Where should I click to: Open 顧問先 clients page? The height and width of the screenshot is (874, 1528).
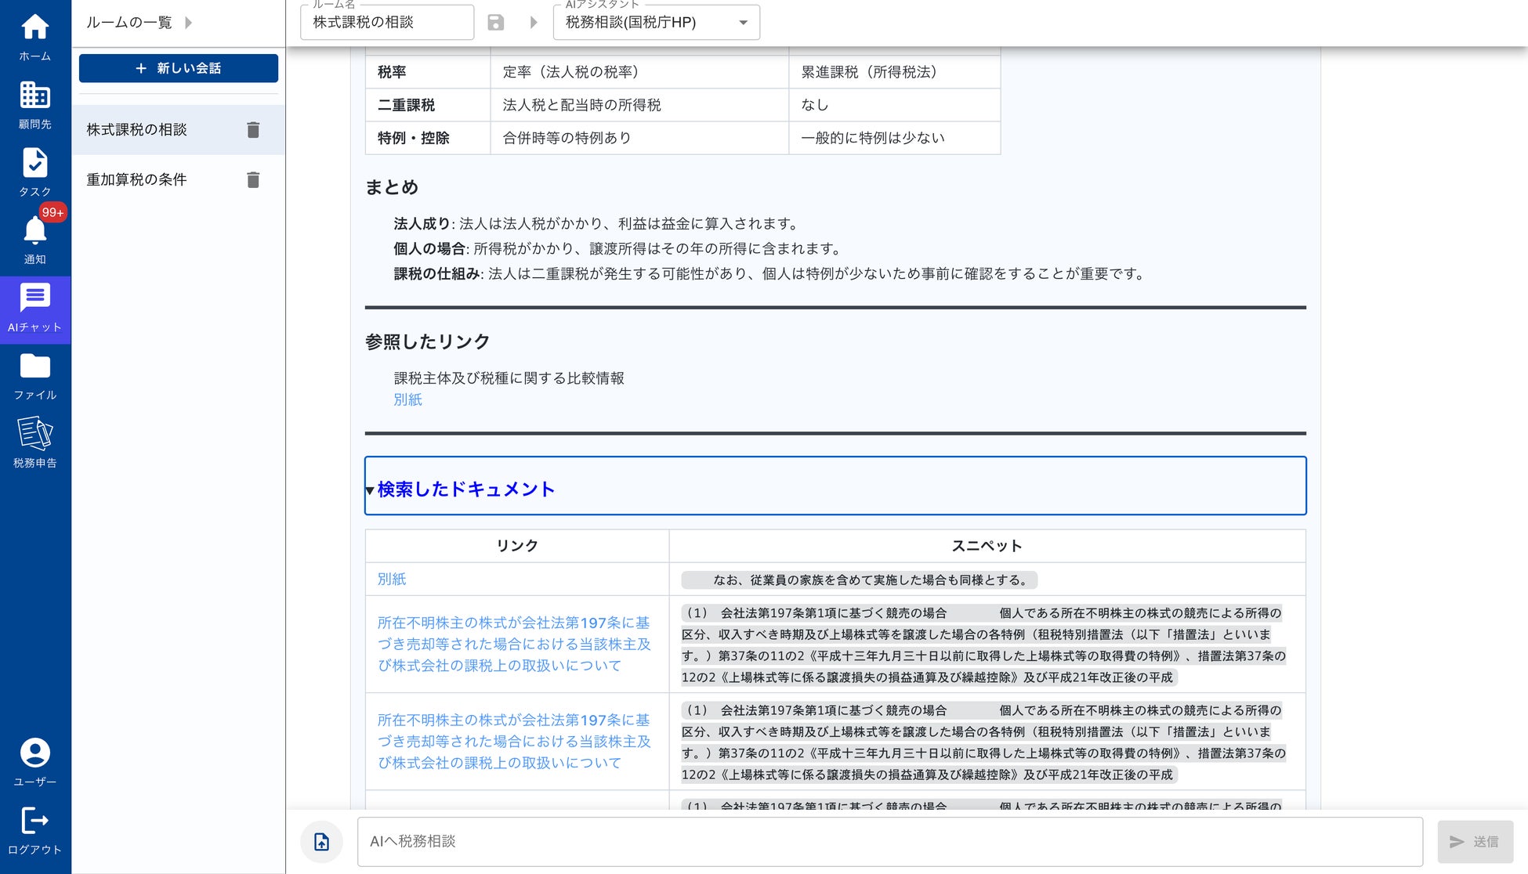point(35,105)
